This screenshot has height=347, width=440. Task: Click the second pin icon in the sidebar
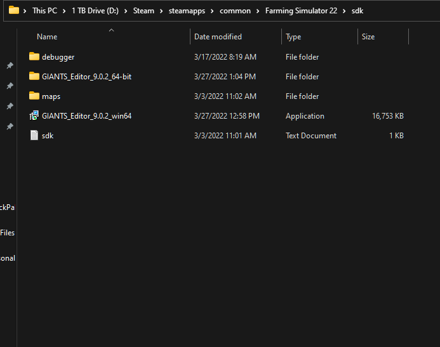click(x=10, y=86)
